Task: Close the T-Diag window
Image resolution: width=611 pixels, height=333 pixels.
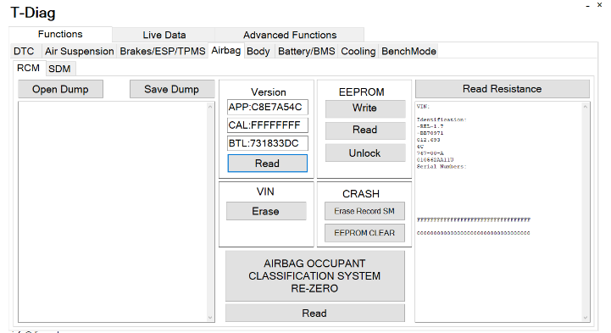Action: click(599, 5)
